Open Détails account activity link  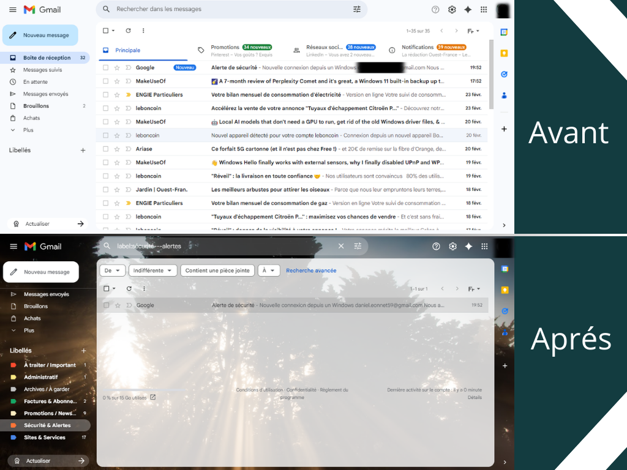[x=475, y=398]
